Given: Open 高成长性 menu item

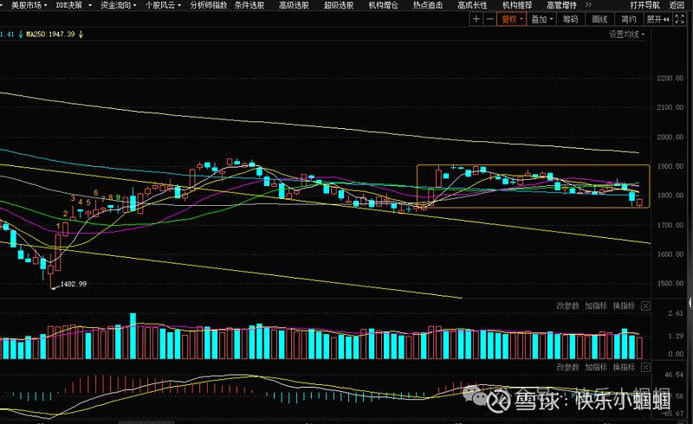Looking at the screenshot, I should [x=472, y=5].
